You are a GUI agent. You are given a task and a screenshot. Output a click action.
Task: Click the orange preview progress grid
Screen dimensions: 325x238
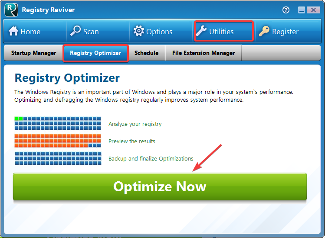pos(58,141)
